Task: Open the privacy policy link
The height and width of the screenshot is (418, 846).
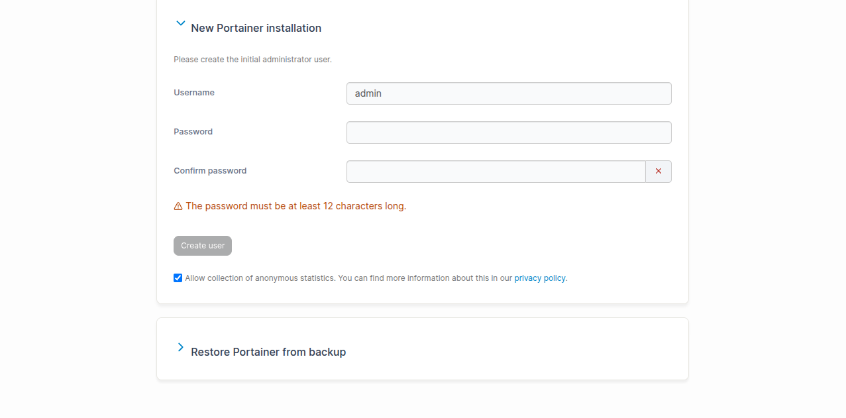Action: click(540, 278)
